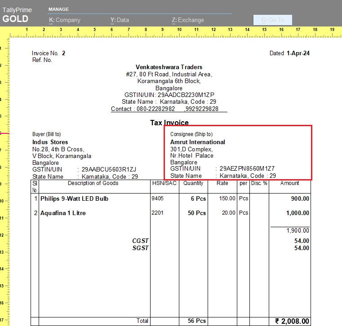Viewport: 342px width, 326px height.
Task: Click the Venkateshwara Traders company name
Action: click(169, 67)
